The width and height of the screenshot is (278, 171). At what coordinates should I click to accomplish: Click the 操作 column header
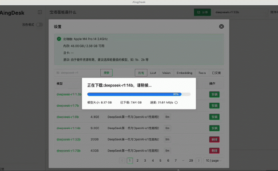[212, 84]
